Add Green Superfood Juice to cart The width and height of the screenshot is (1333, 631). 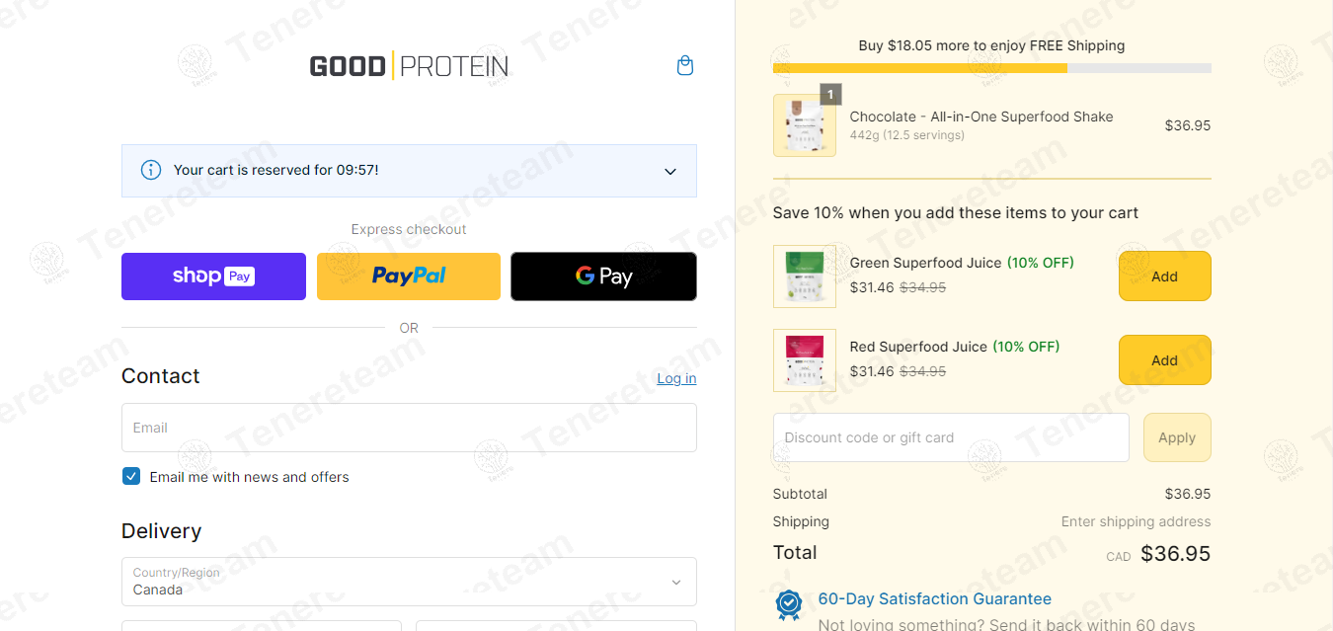click(x=1164, y=276)
